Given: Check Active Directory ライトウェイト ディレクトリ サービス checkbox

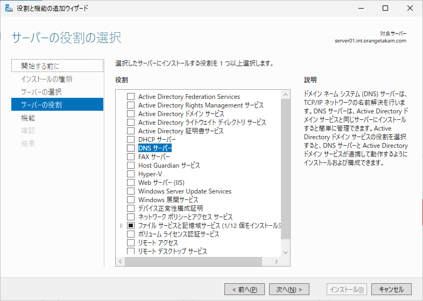Looking at the screenshot, I should (131, 123).
